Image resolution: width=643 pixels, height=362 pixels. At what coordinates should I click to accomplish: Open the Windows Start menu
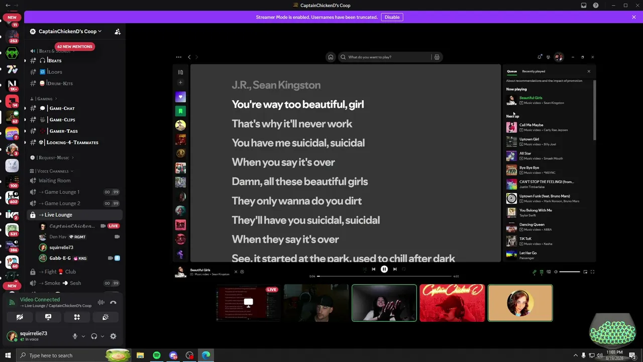coord(8,355)
